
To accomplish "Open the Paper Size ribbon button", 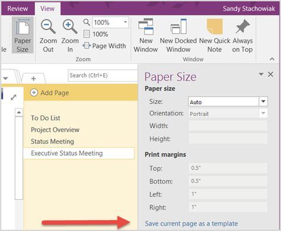I will [x=23, y=35].
